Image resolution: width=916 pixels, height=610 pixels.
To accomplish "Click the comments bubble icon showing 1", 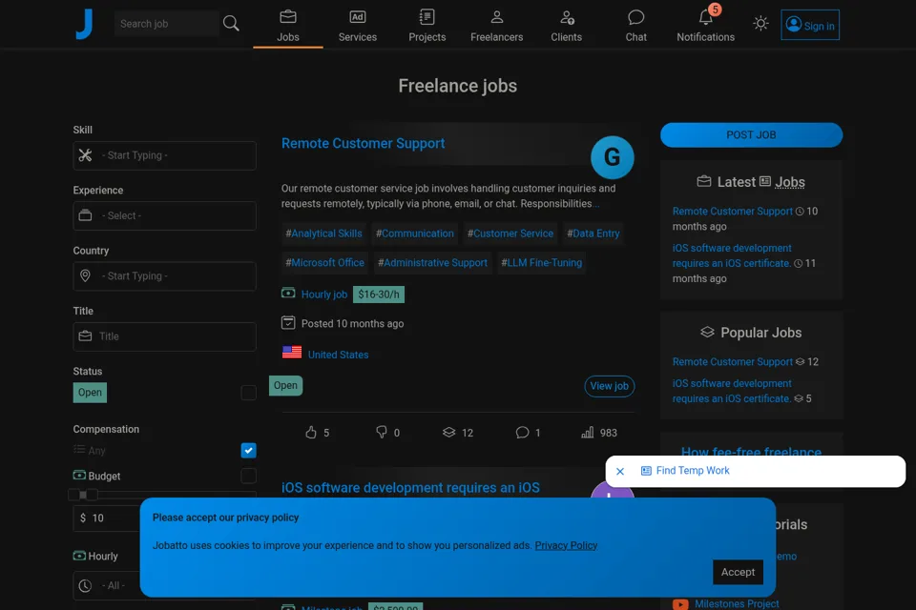I will click(522, 432).
